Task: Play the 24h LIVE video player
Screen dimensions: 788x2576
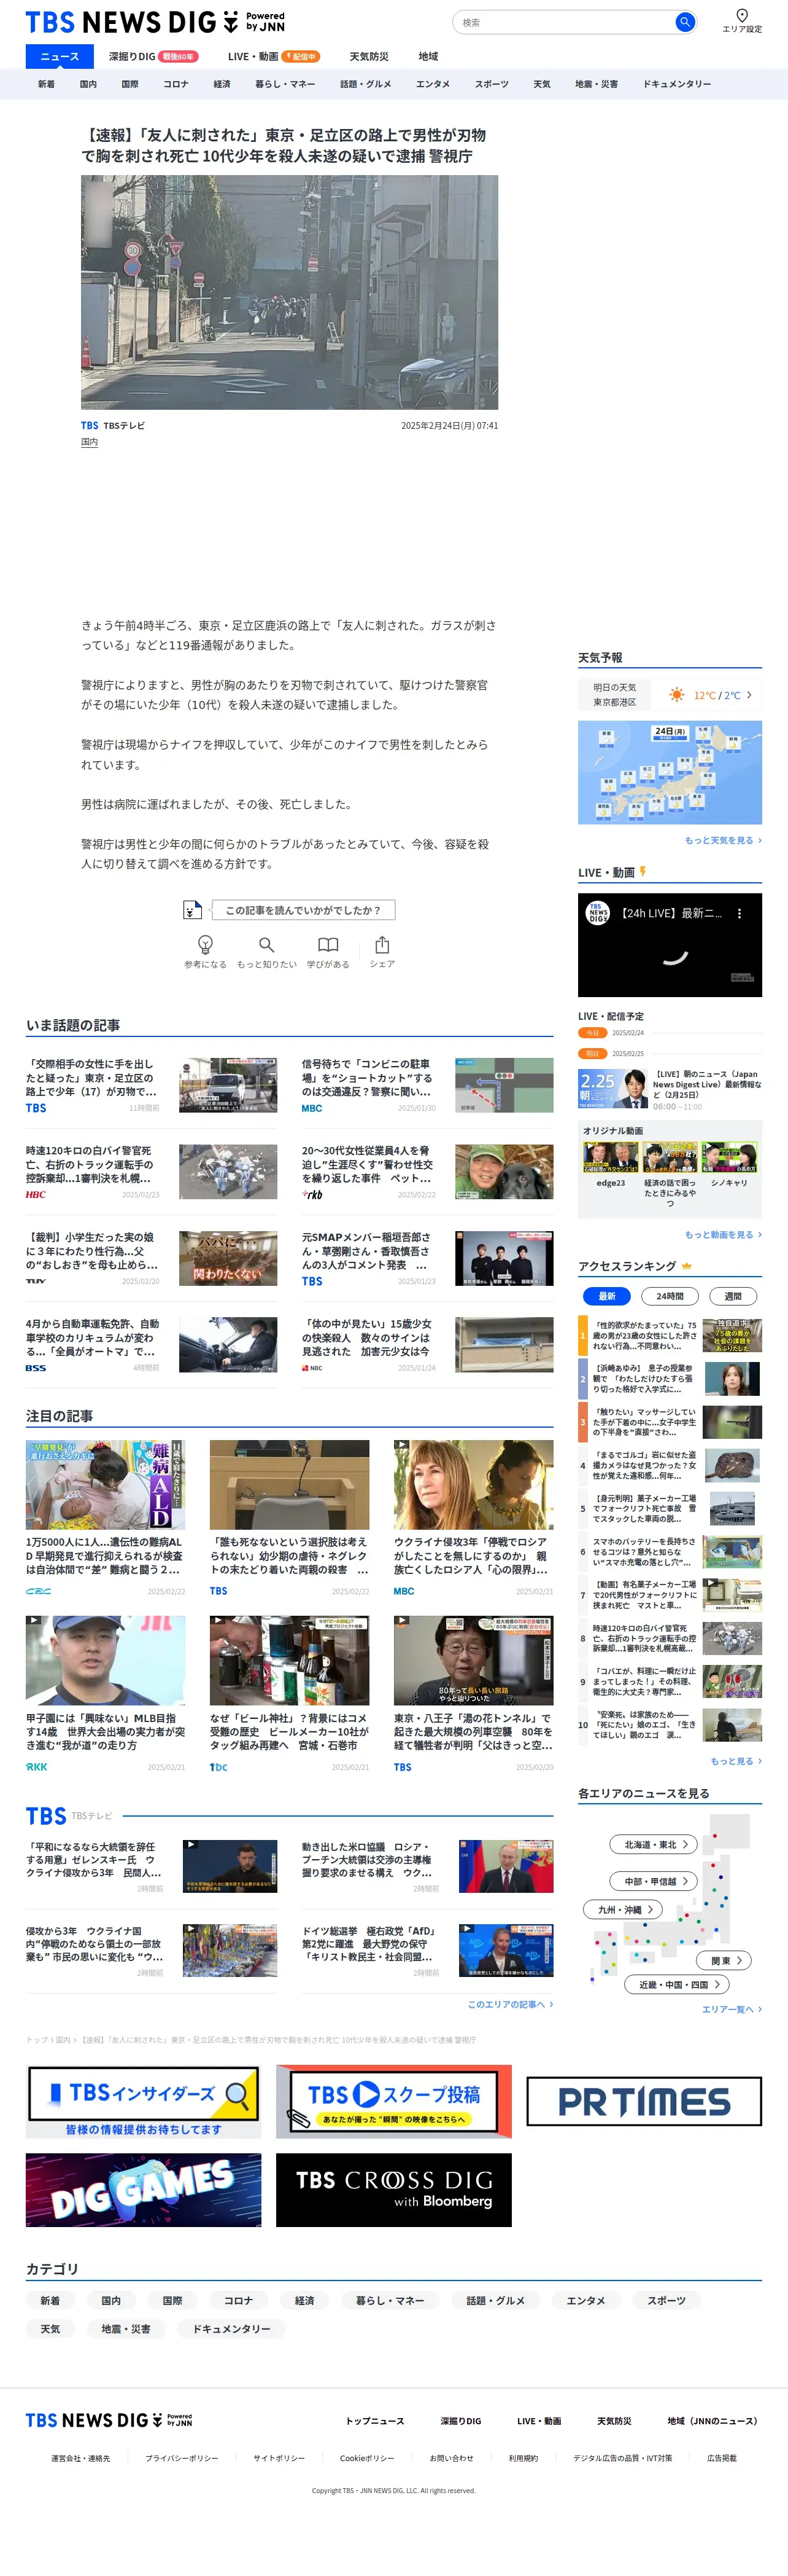Action: pyautogui.click(x=670, y=945)
